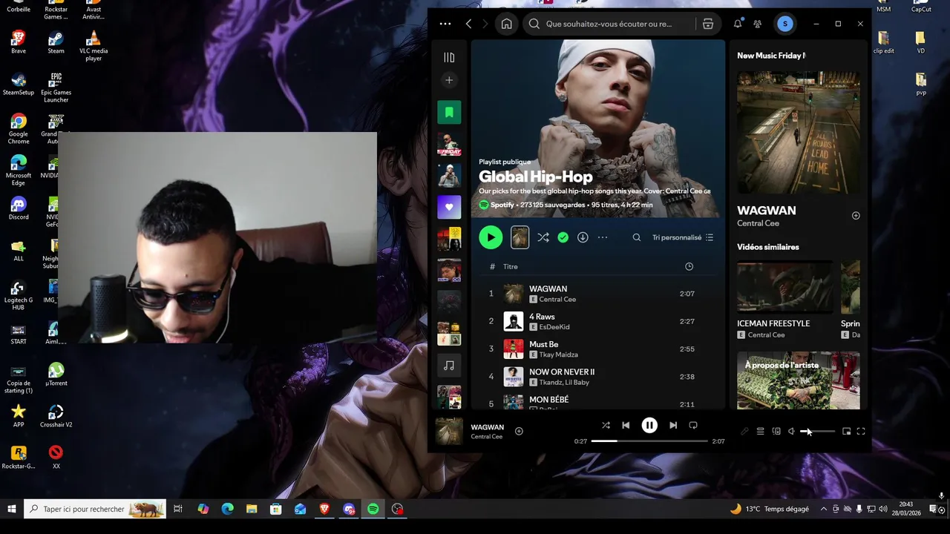Open artist Tkay Maidza link
This screenshot has width=950, height=534.
559,355
